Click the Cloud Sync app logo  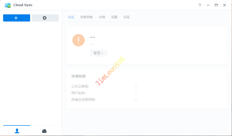pyautogui.click(x=8, y=5)
